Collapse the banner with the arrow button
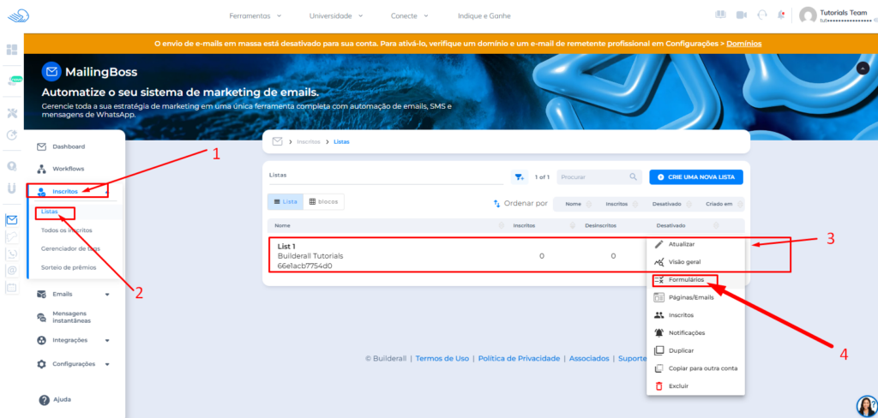 pos(863,69)
